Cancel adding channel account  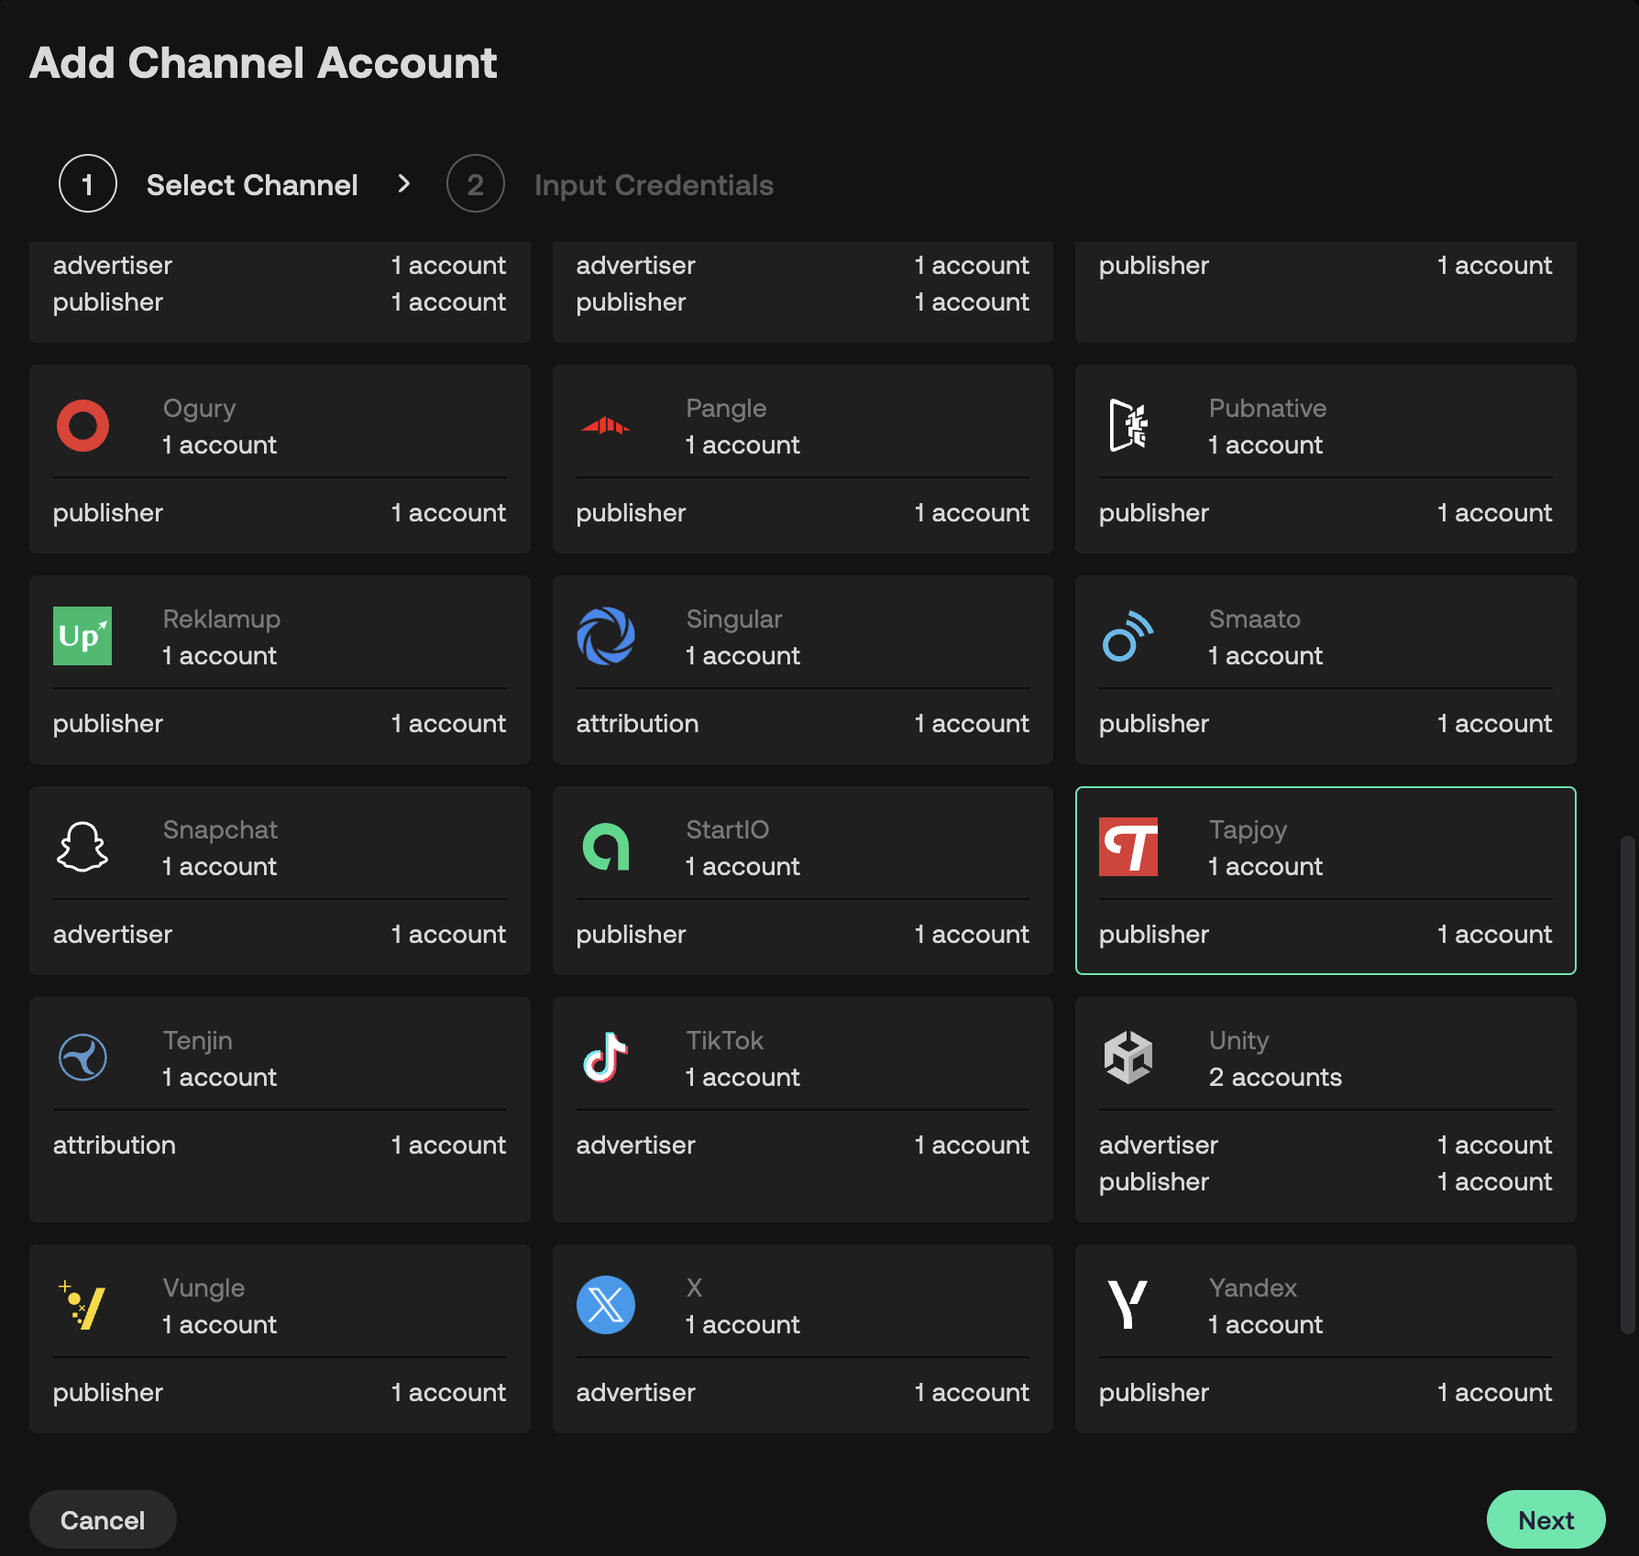(103, 1520)
